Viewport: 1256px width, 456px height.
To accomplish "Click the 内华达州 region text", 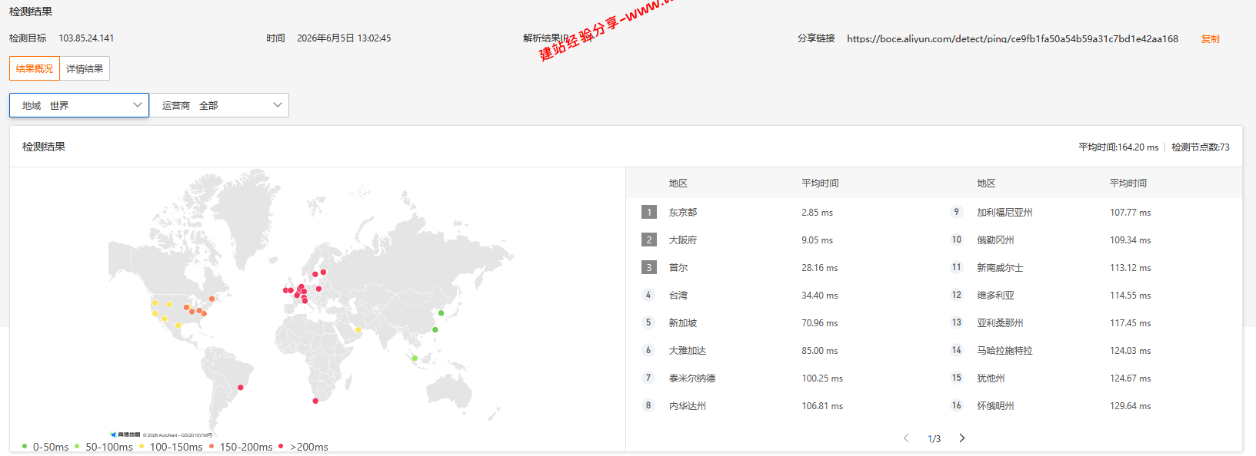I will [x=688, y=406].
